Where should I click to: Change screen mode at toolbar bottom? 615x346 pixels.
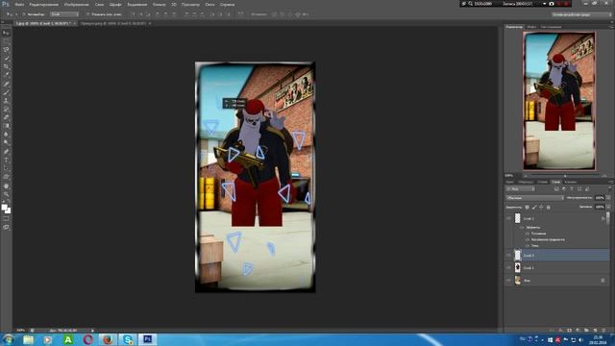[6, 227]
